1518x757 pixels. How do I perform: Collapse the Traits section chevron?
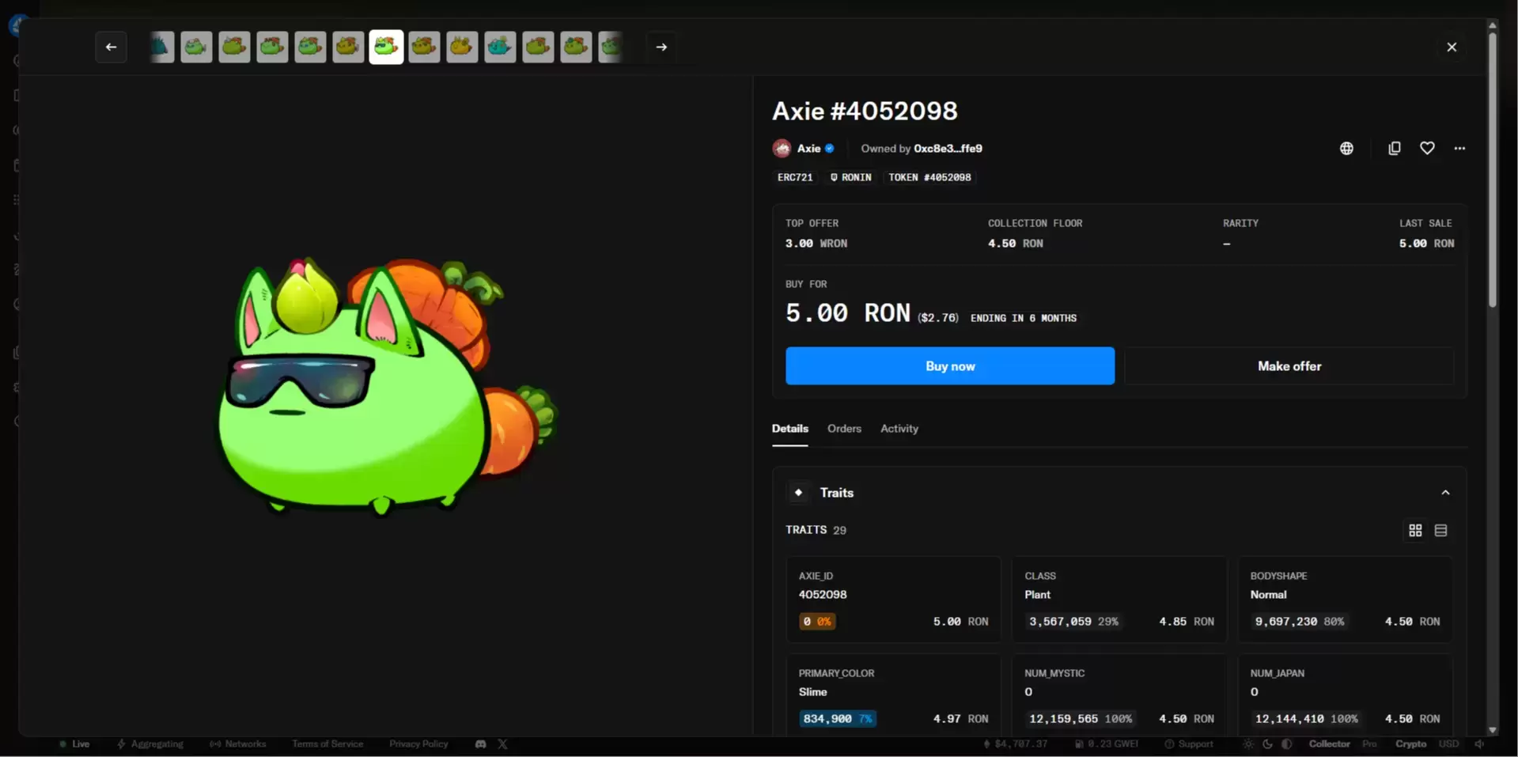1445,493
